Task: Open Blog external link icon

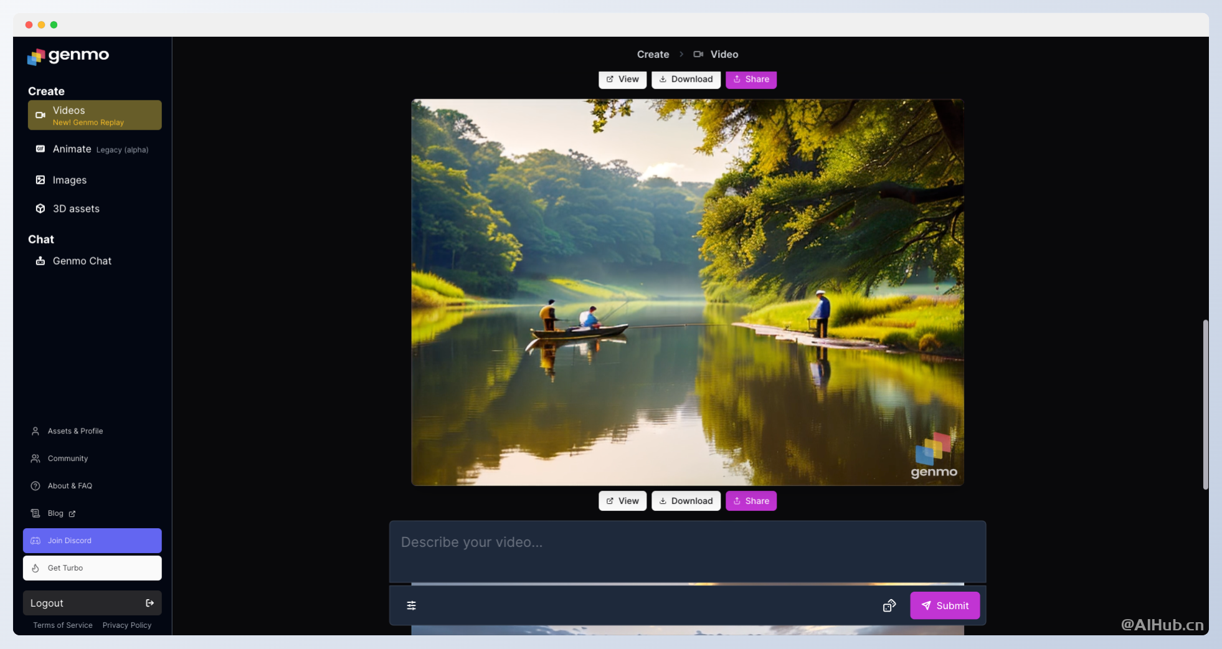Action: click(72, 514)
